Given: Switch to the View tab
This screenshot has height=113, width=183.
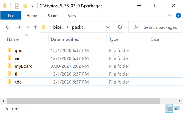Looking at the screenshot, I should (x=72, y=15).
